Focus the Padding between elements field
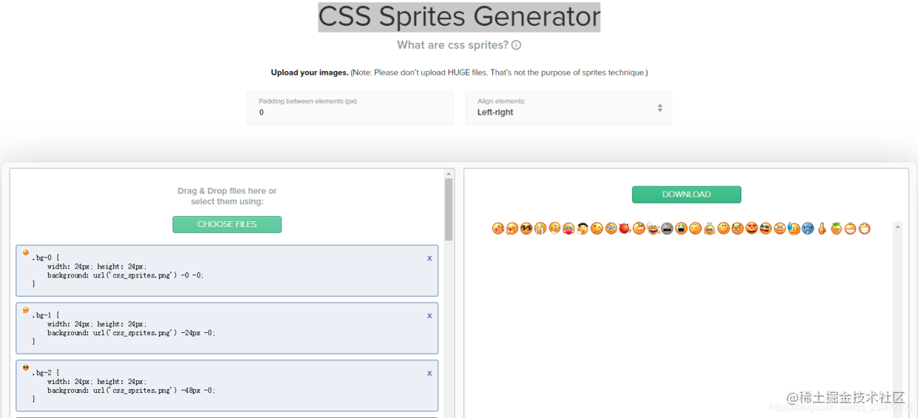Viewport: 918px width, 418px height. (x=350, y=108)
